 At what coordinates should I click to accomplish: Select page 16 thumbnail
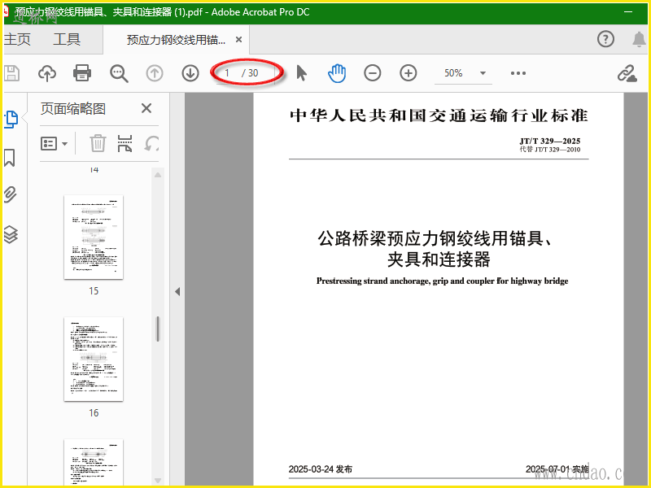(x=94, y=359)
